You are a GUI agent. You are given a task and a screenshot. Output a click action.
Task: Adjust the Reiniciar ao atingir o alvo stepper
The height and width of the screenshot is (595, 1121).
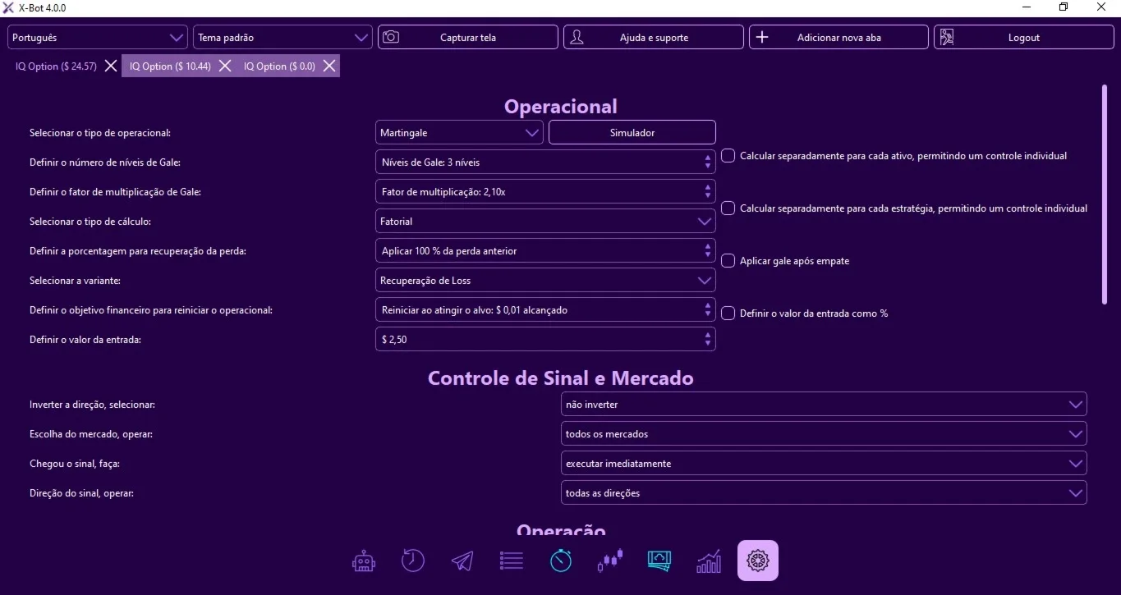tap(708, 309)
